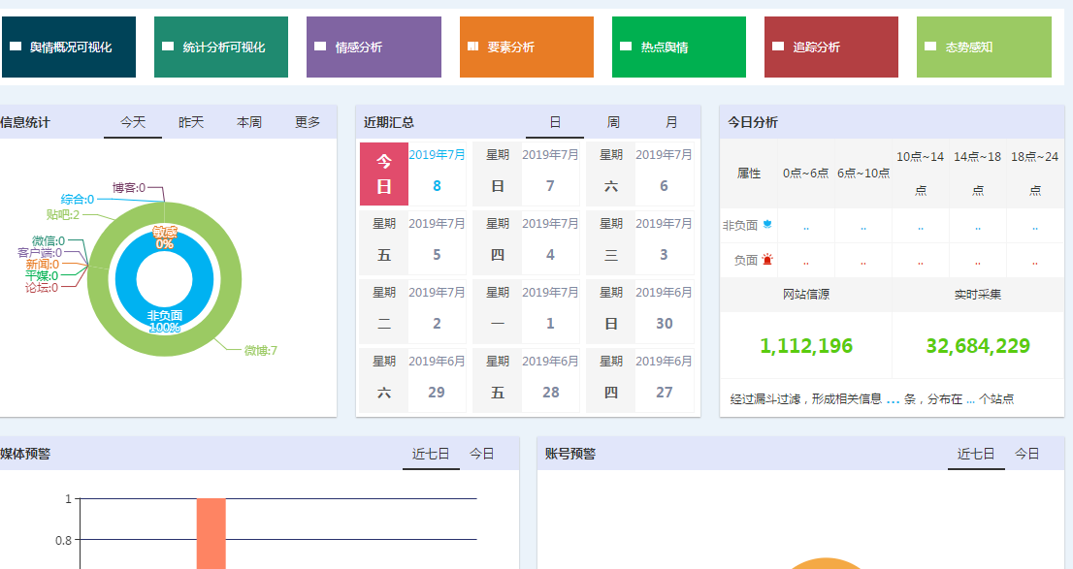1073x569 pixels.
Task: Click the 新闻:0 chart label
Action: [43, 264]
